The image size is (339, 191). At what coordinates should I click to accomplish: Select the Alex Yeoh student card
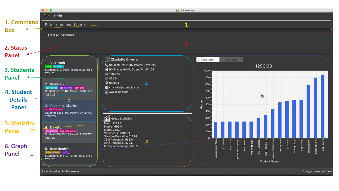click(x=69, y=68)
